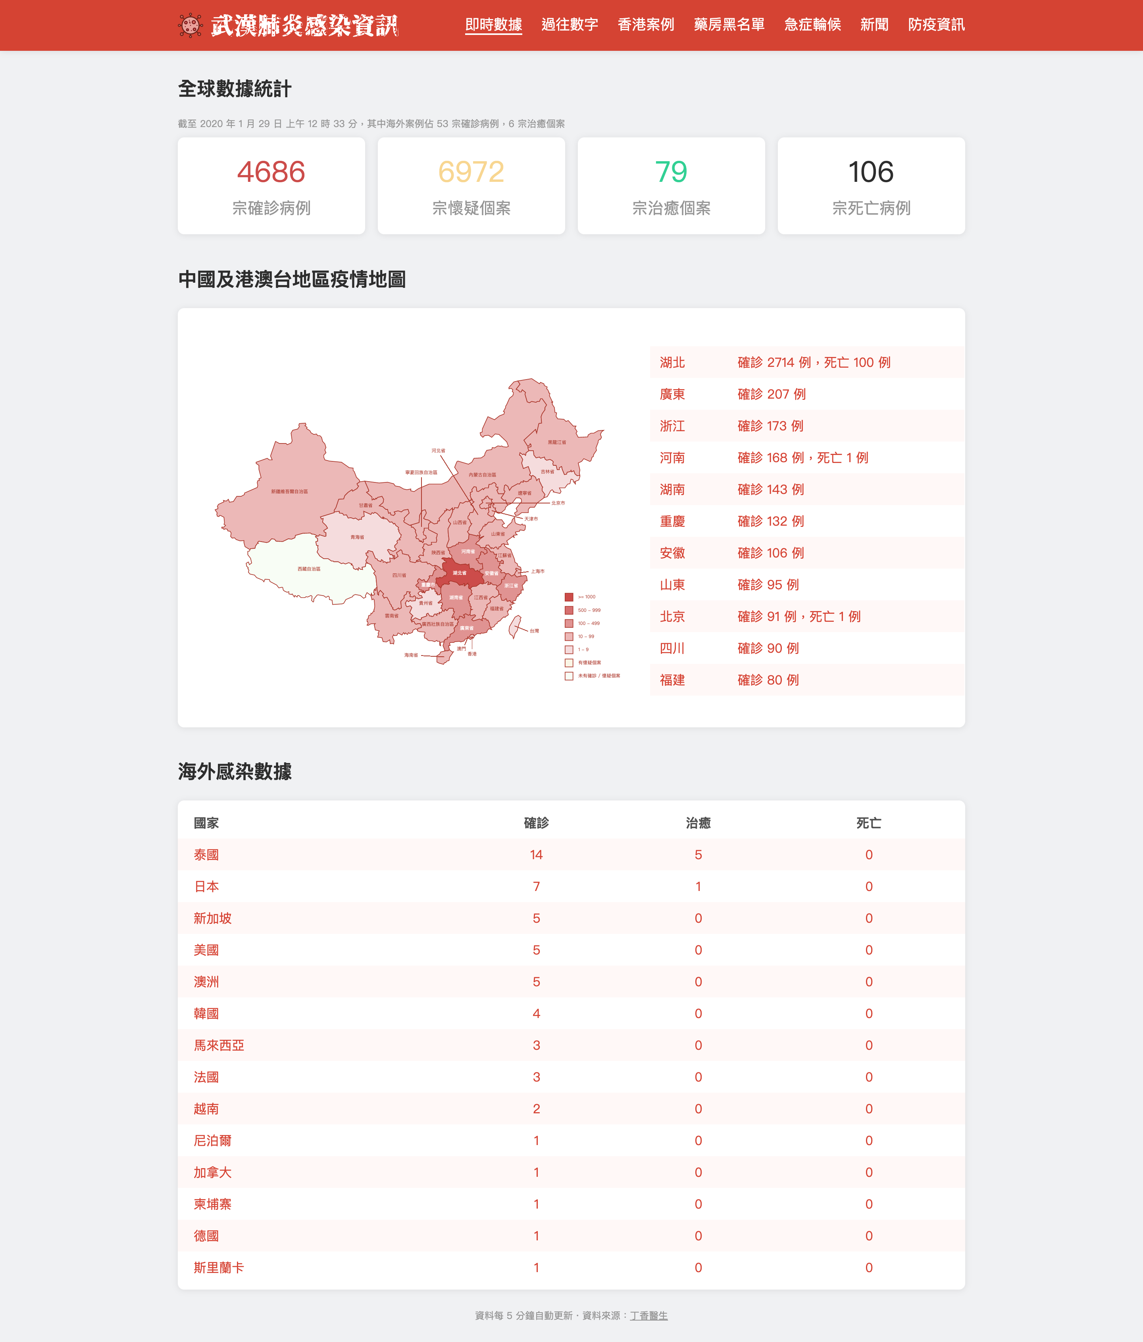This screenshot has width=1143, height=1342.
Task: Click the 確診 column header
Action: coord(536,823)
